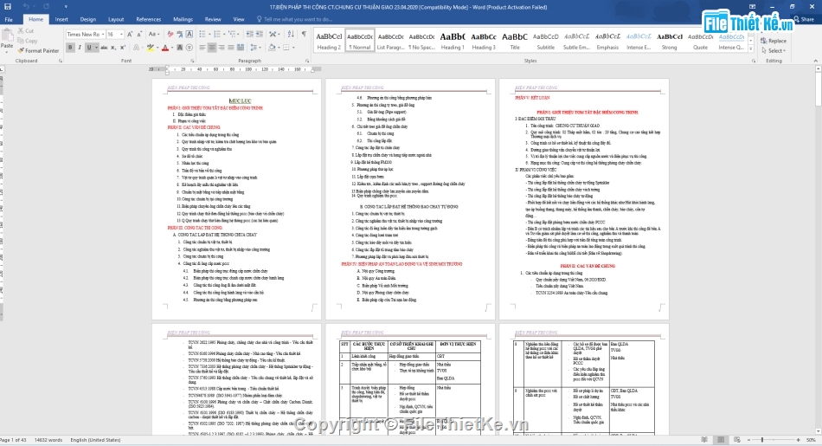
Task: Open the font size dropdown showing 16
Action: pyautogui.click(x=122, y=34)
